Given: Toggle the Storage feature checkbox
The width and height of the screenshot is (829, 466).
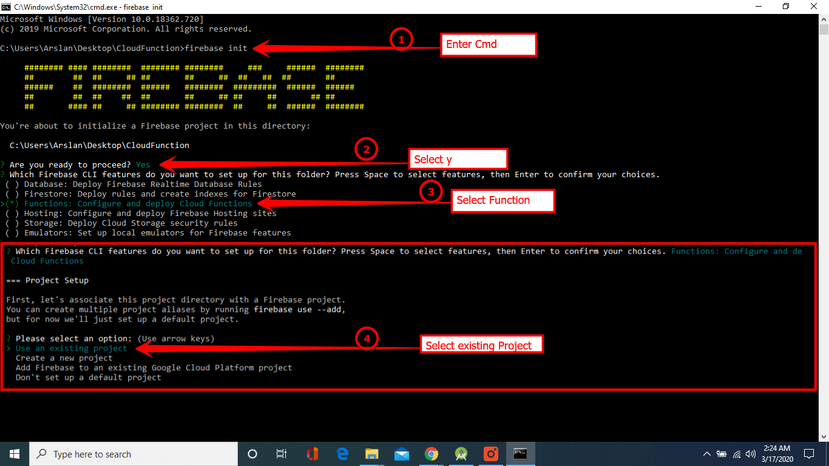Looking at the screenshot, I should (12, 223).
